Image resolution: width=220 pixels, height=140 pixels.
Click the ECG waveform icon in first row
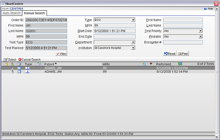(27, 68)
